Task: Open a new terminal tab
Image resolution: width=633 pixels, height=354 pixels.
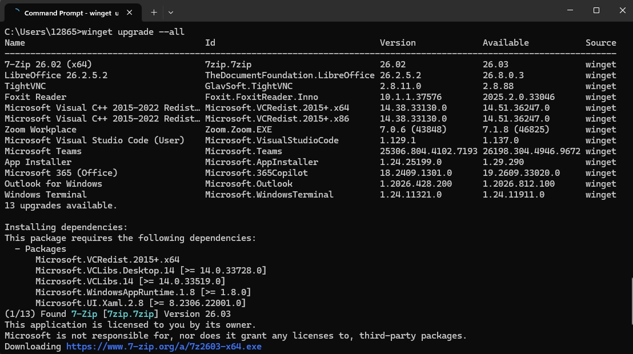Action: (x=154, y=13)
